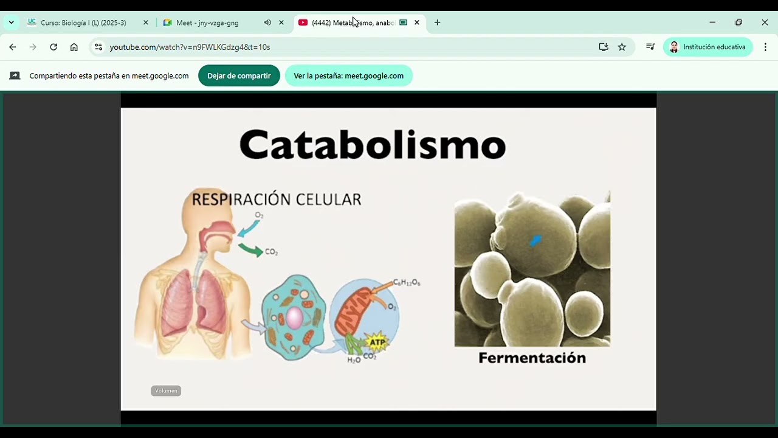Close the Curso: Biología I tab
Image resolution: width=778 pixels, height=438 pixels.
coord(146,23)
